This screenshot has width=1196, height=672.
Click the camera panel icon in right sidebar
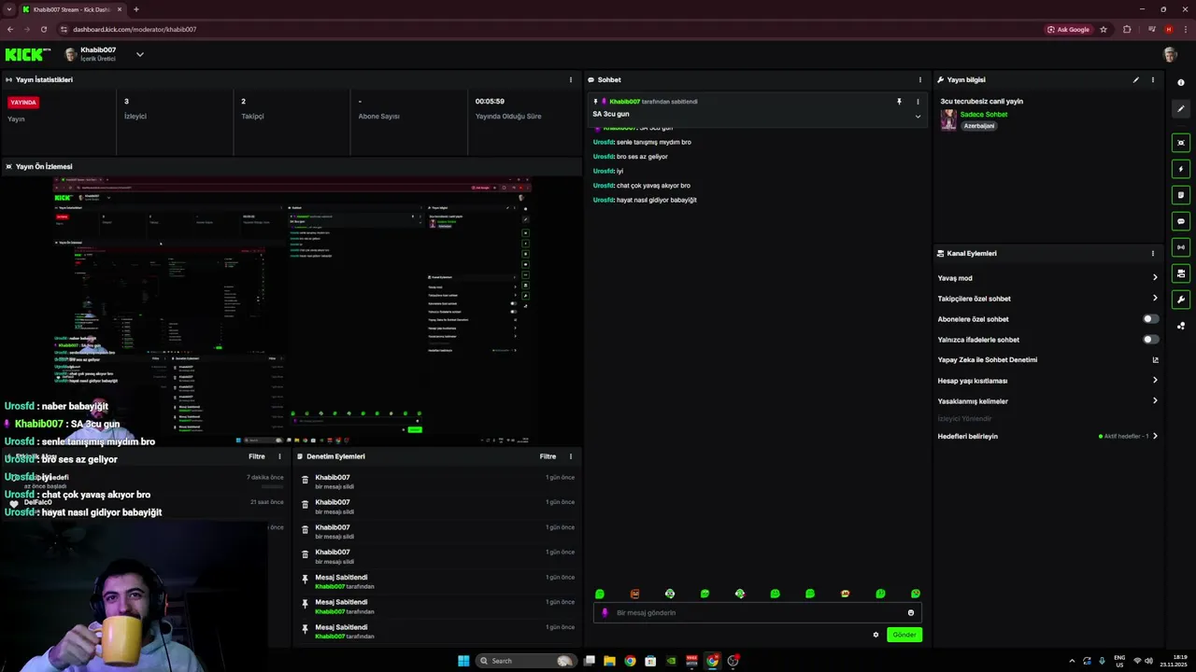1181,273
